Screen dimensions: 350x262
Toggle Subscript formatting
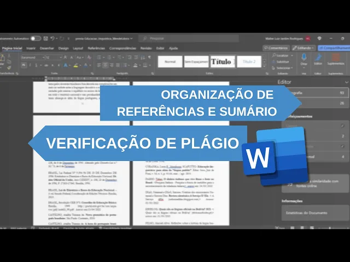(x=52, y=65)
